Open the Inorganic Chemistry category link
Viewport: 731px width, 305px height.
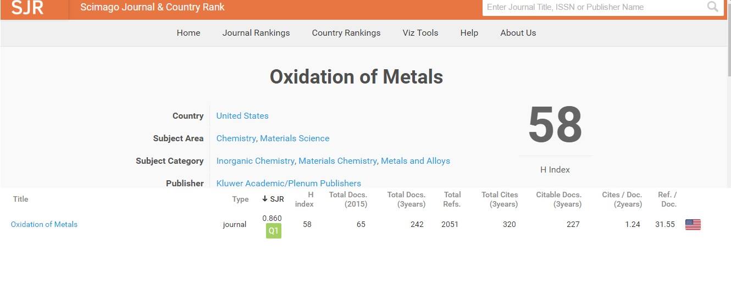point(255,161)
